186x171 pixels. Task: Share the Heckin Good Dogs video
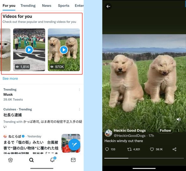pyautogui.click(x=174, y=149)
